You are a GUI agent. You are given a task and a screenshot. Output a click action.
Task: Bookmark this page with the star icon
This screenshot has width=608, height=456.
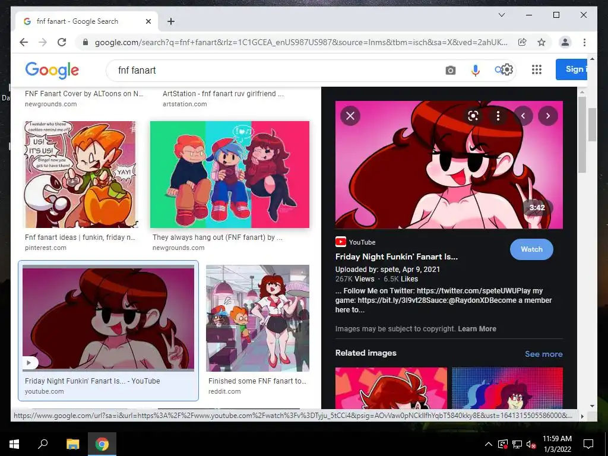click(541, 42)
